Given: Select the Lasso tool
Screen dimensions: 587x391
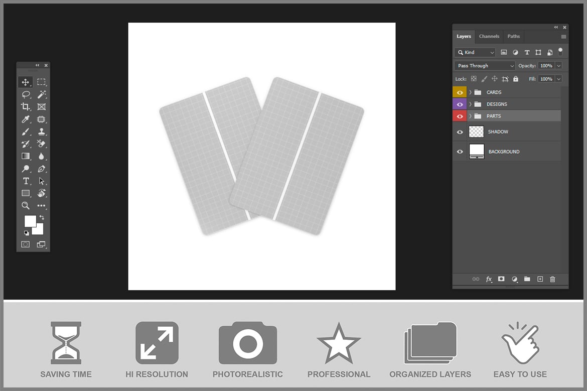Looking at the screenshot, I should click(x=26, y=94).
